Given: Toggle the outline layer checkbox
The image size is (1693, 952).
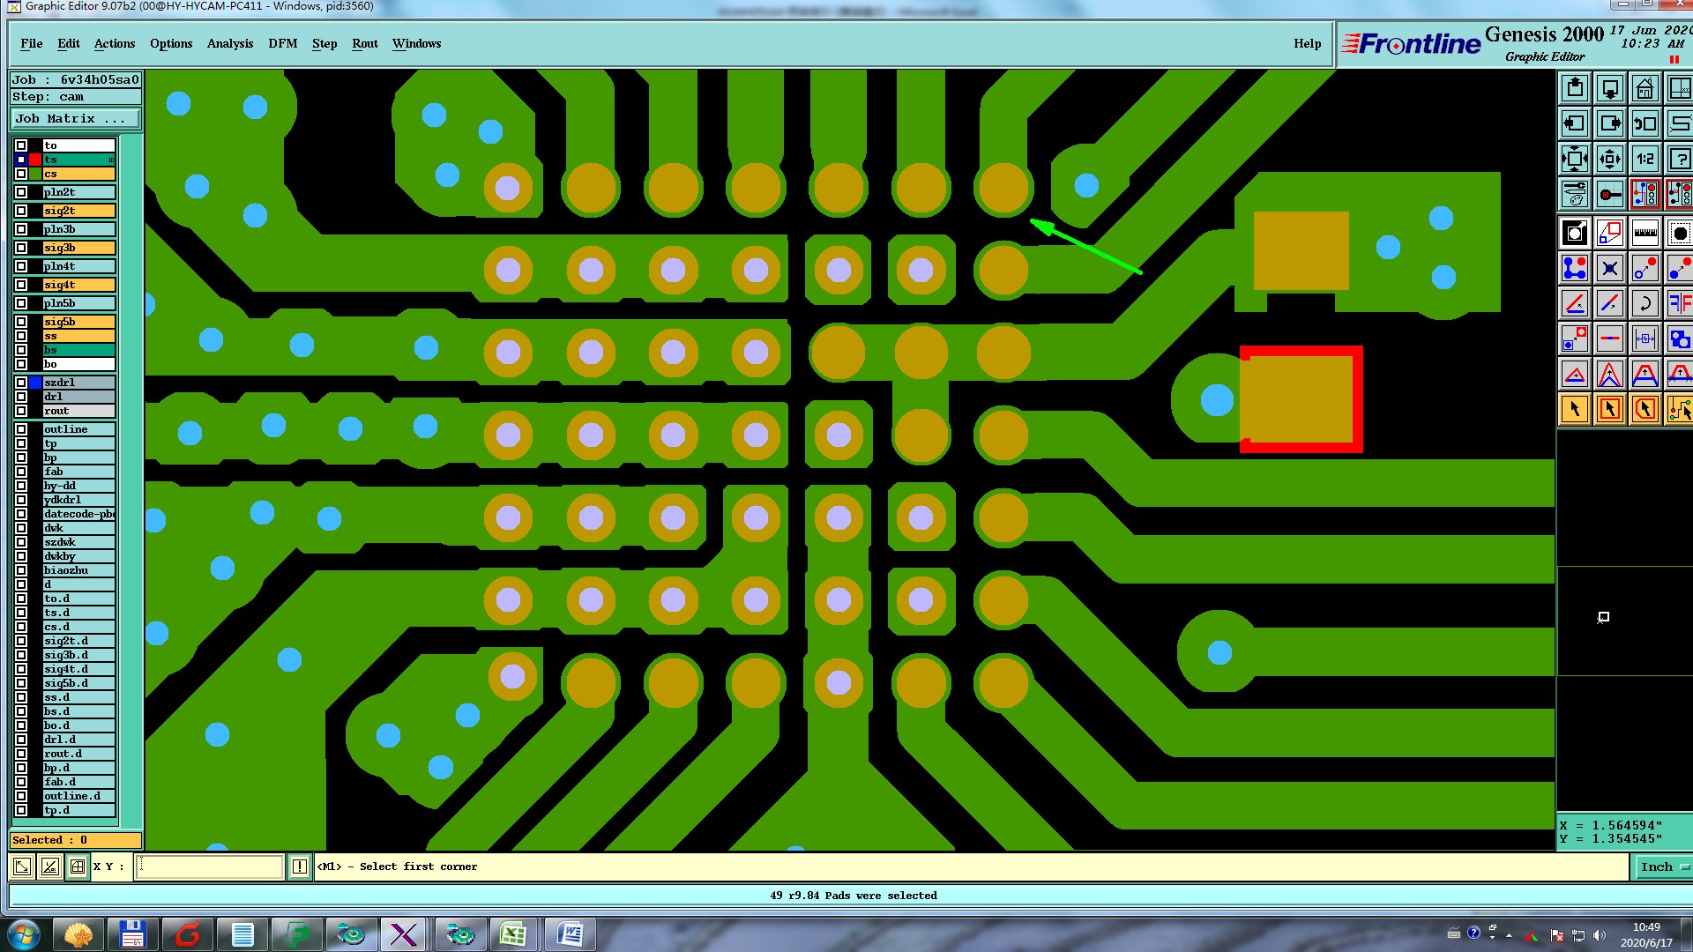Looking at the screenshot, I should [21, 429].
